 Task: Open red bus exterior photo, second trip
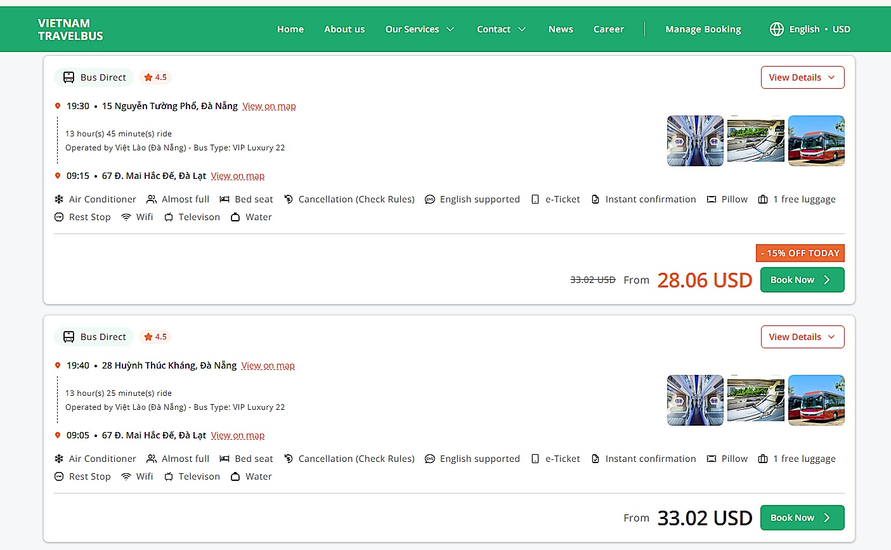point(816,400)
